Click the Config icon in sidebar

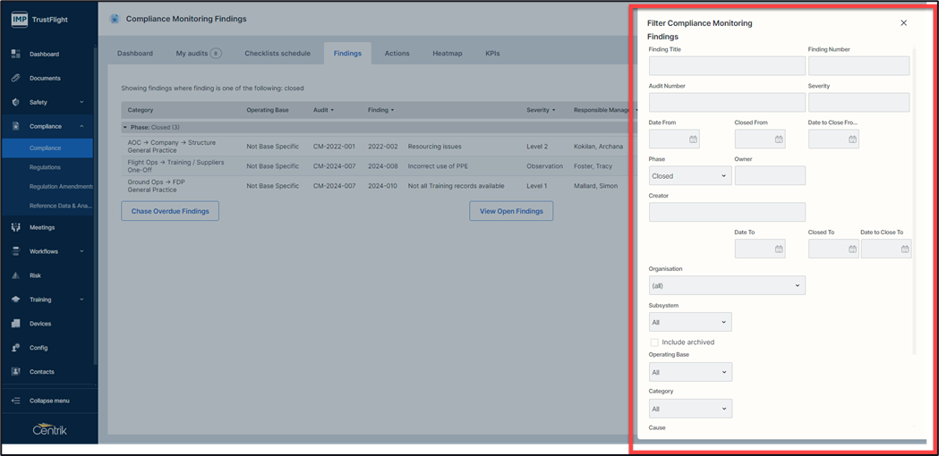click(x=16, y=348)
